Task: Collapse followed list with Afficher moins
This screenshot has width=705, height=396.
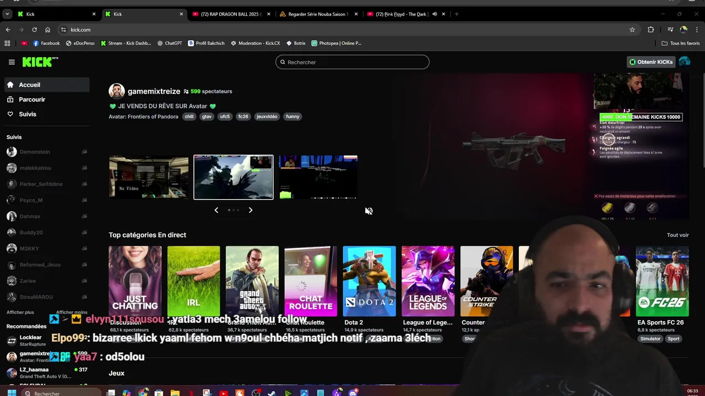Action: coord(72,312)
